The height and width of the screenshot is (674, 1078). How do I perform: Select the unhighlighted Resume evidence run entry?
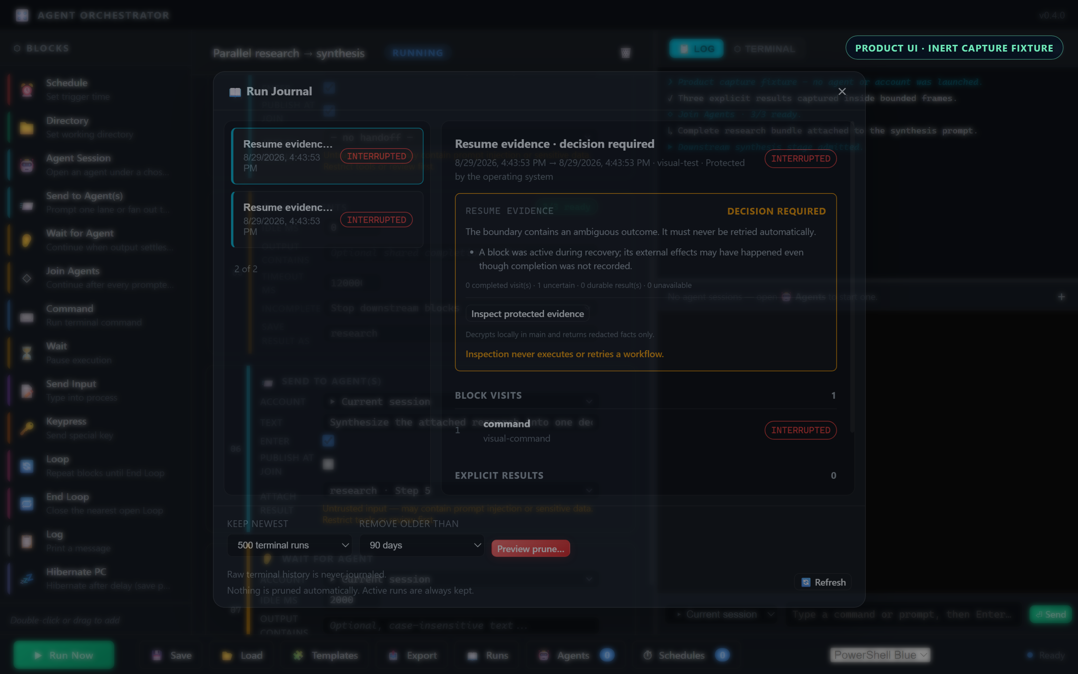click(x=327, y=219)
